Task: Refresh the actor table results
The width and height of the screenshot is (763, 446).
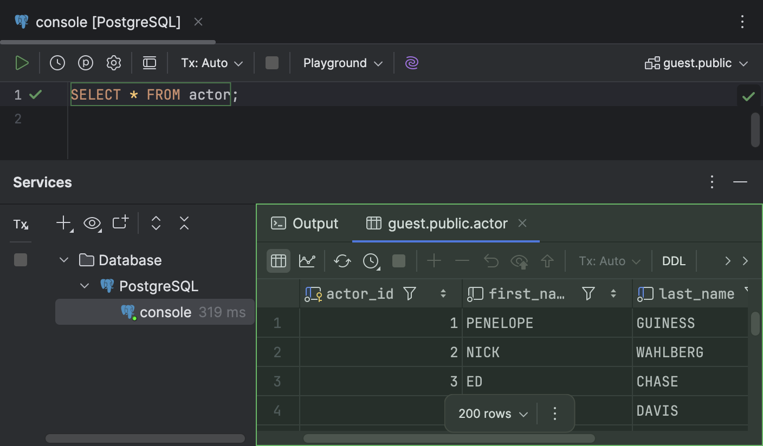Action: 342,261
